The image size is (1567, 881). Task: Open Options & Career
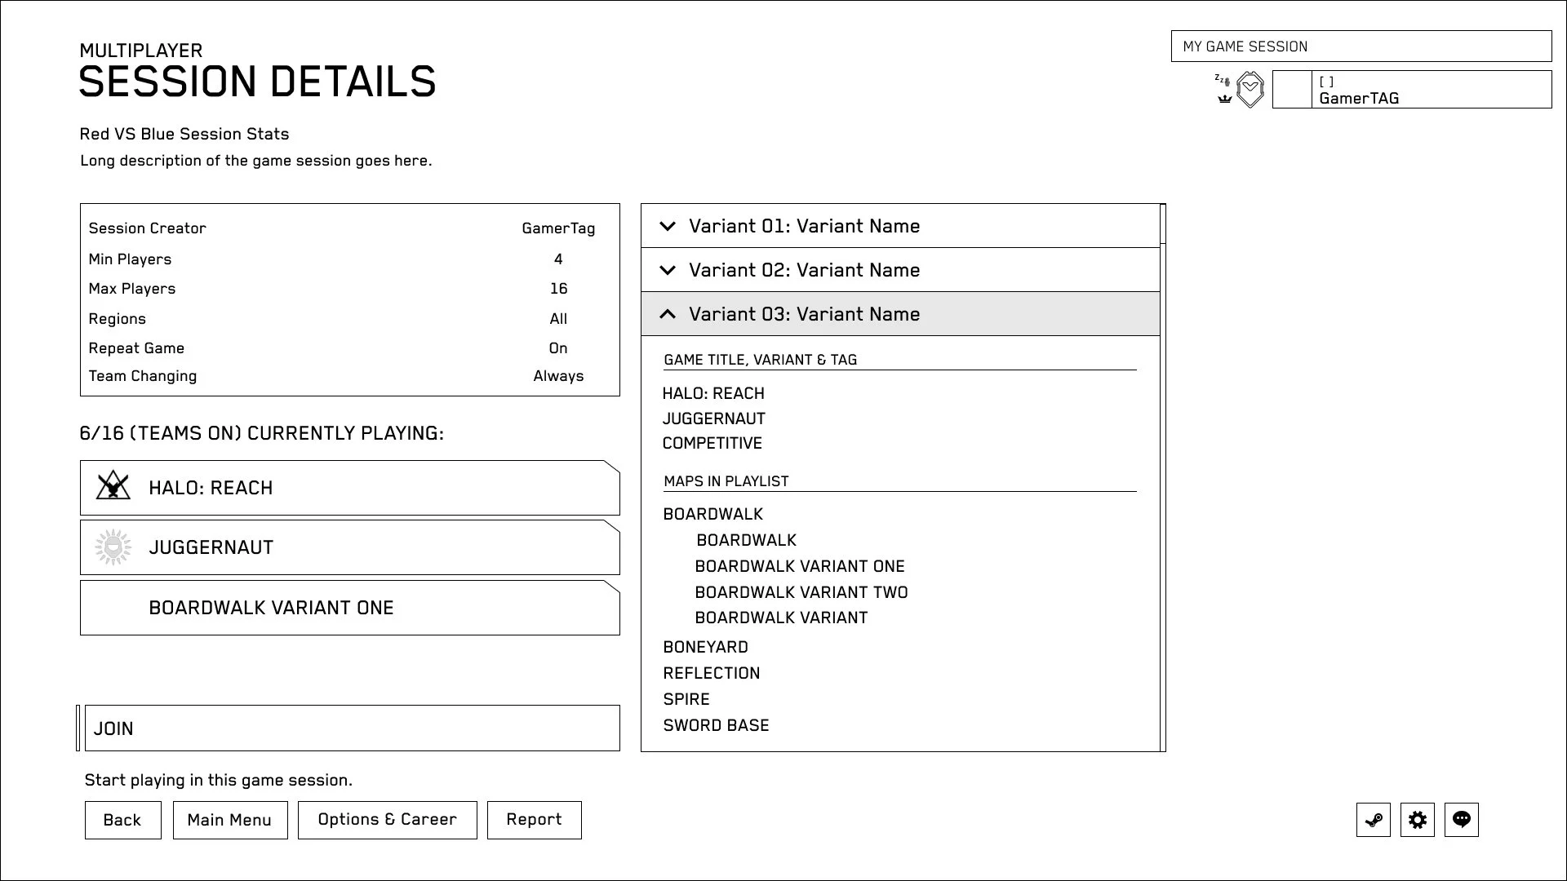(388, 820)
